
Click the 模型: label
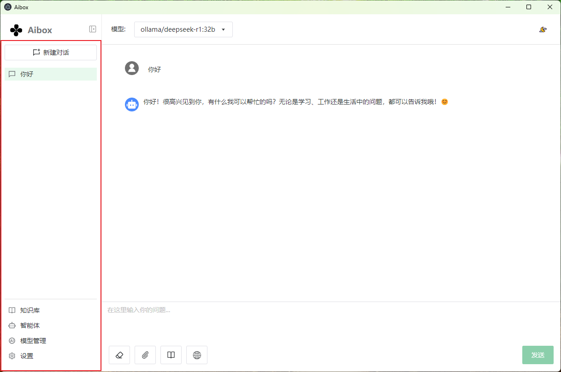pos(118,29)
